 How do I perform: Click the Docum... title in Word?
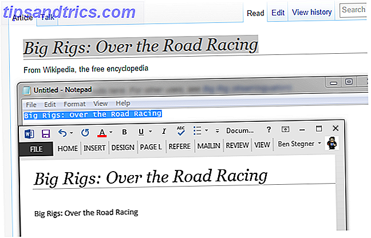point(240,130)
